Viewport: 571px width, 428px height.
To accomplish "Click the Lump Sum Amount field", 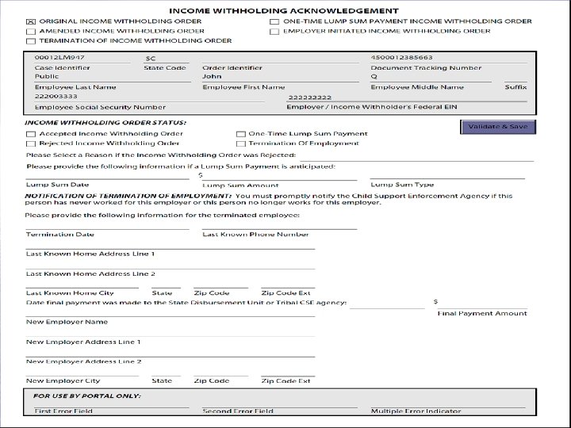I will coord(280,175).
